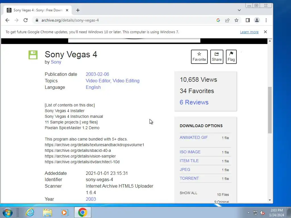Click the identifier value sony-vegas-4
291x218 pixels.
point(99,179)
